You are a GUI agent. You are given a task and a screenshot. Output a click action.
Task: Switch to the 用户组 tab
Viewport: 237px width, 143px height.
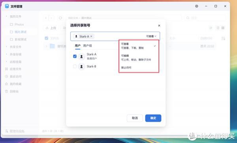[88, 46]
